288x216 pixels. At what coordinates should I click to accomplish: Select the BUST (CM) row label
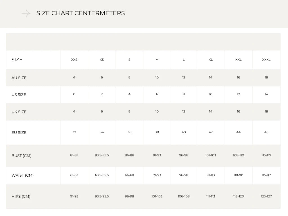tap(21, 156)
